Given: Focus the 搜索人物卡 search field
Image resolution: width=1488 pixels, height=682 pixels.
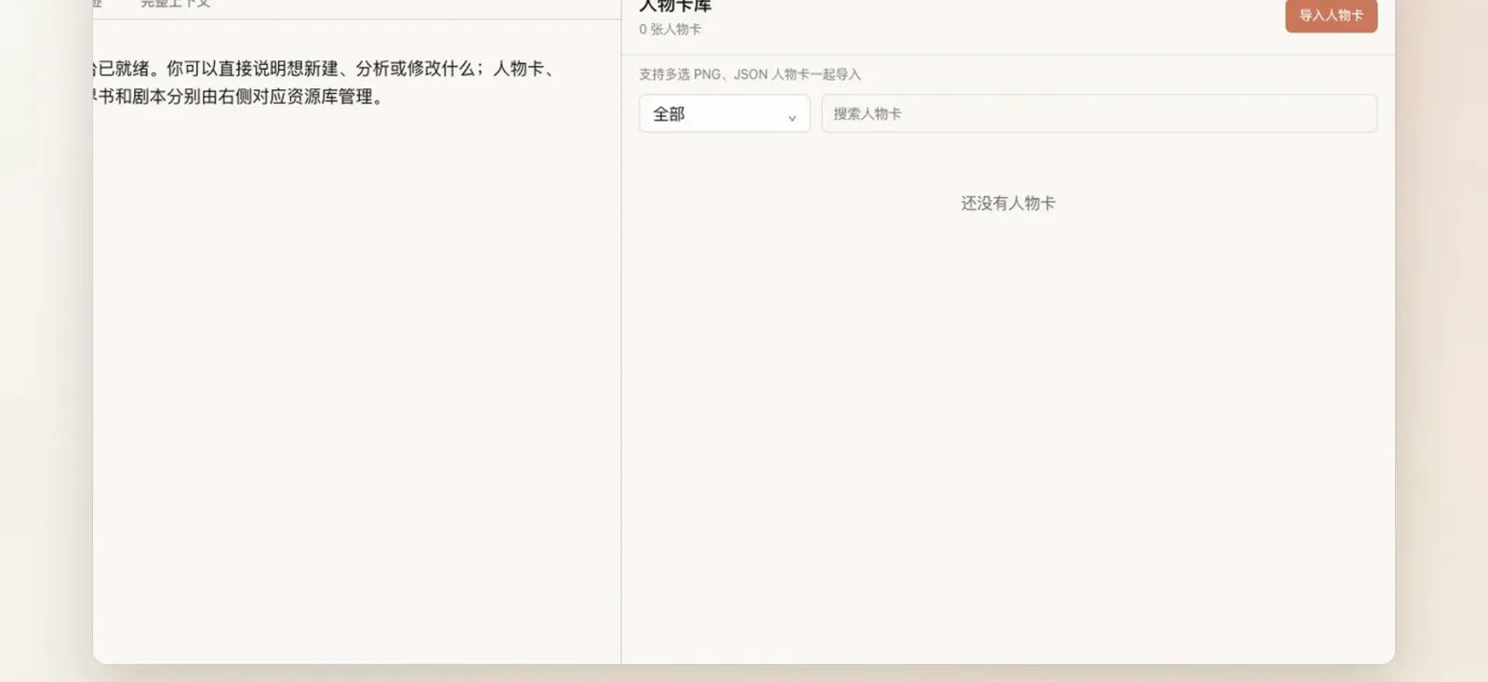Looking at the screenshot, I should click(x=1099, y=113).
